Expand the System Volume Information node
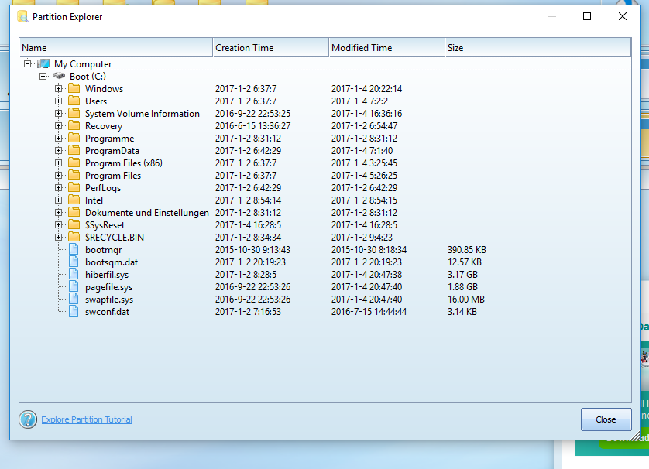Screen dimensions: 649x469 click(58, 113)
